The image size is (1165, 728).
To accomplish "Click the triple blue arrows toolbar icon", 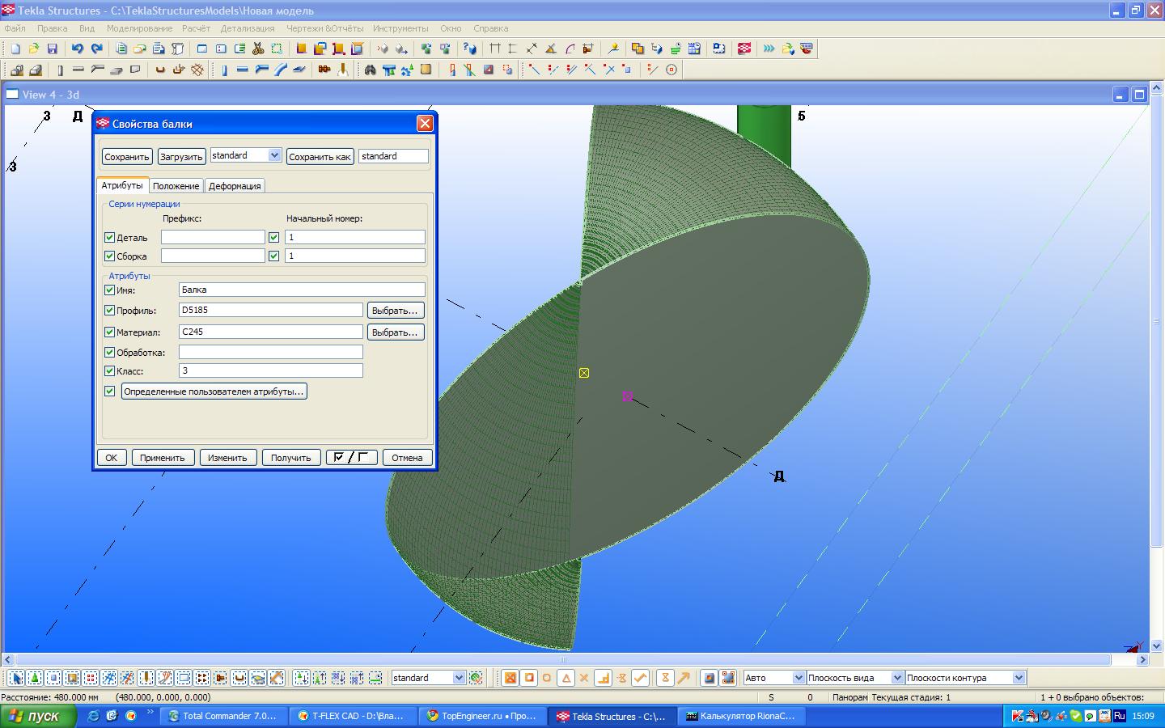I will coord(768,49).
